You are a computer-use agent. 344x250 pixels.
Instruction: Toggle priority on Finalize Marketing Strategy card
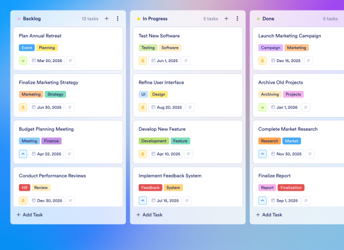coord(23,108)
